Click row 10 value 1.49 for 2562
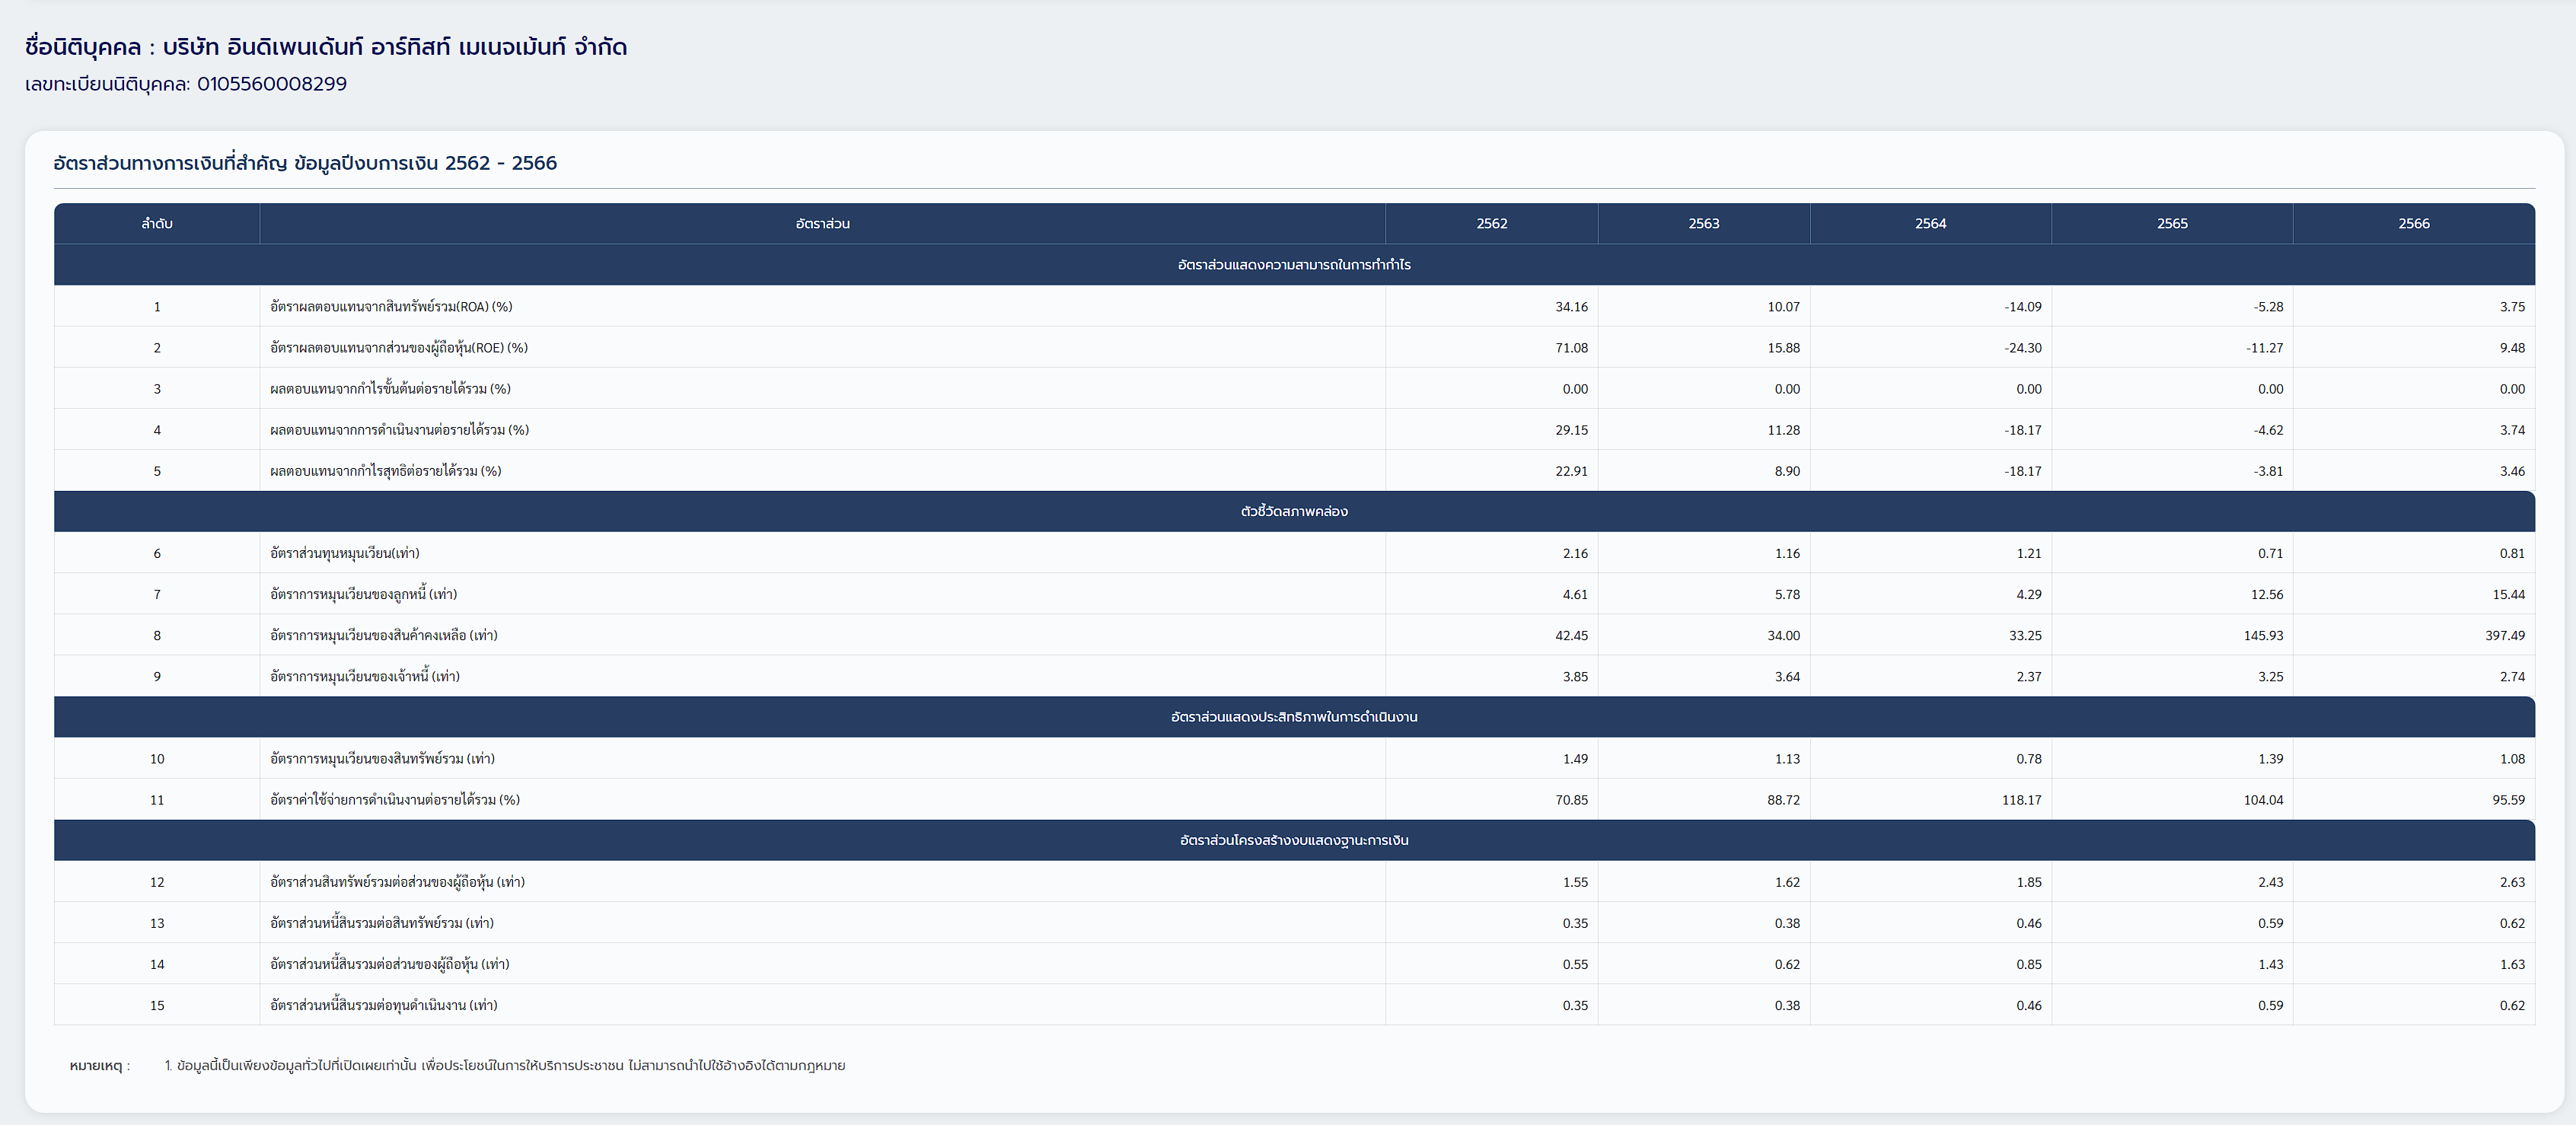 (x=1575, y=759)
